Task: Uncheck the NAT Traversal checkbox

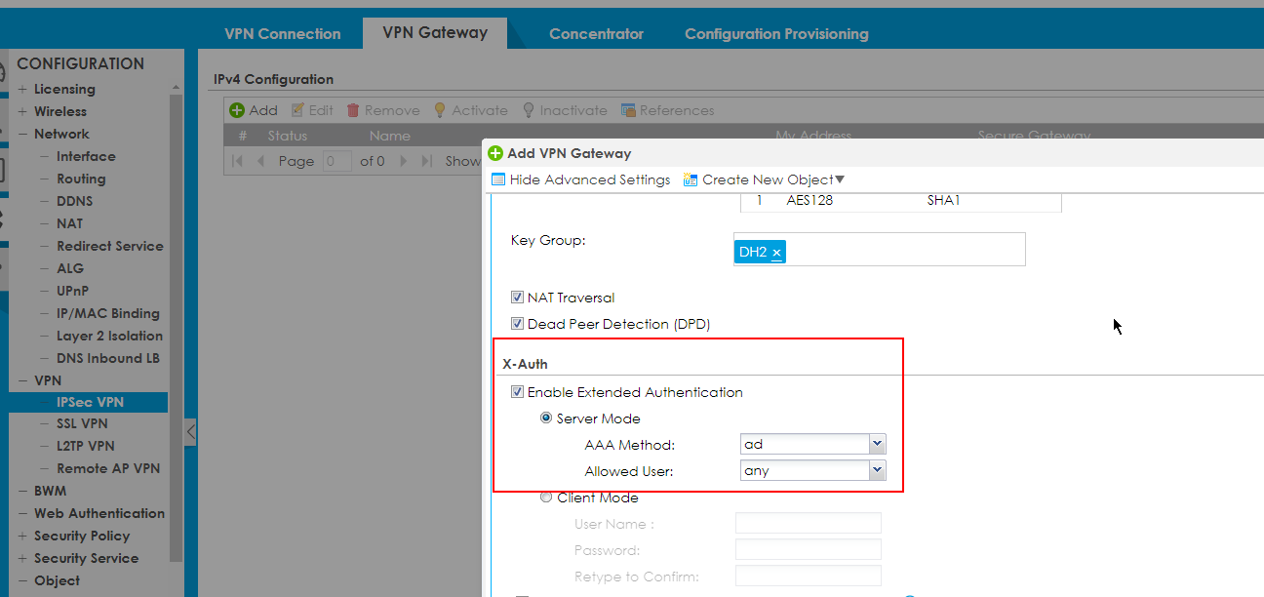Action: tap(518, 298)
